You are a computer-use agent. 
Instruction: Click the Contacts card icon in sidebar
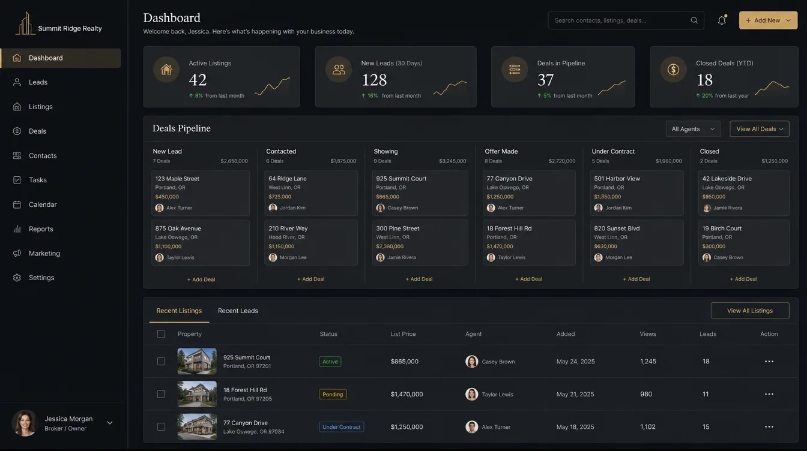(x=17, y=155)
